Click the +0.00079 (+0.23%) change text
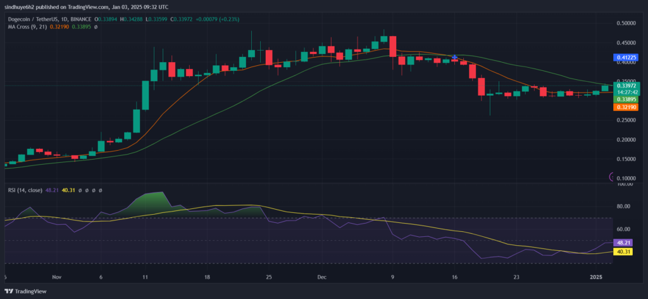This screenshot has width=648, height=299. pos(218,19)
